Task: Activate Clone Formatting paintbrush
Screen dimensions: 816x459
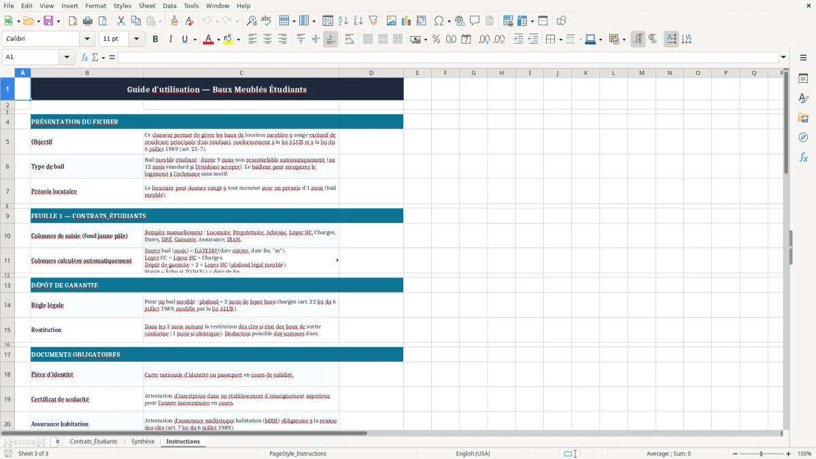Action: coord(175,21)
